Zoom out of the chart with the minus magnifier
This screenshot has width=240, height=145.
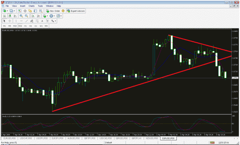click(x=26, y=16)
